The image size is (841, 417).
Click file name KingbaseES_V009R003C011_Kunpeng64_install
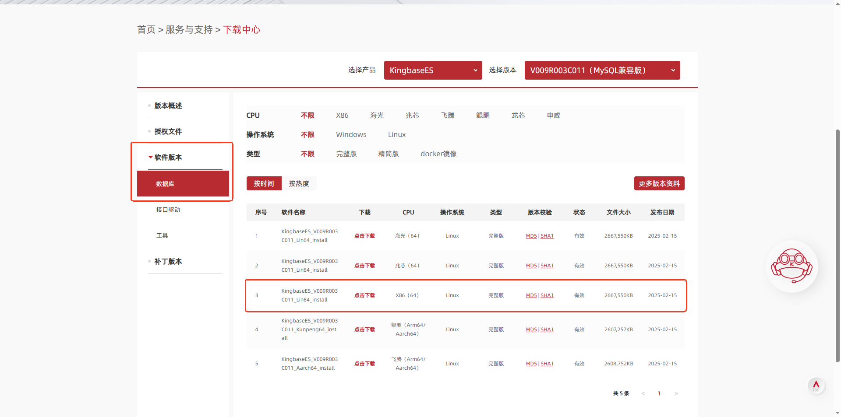(310, 329)
